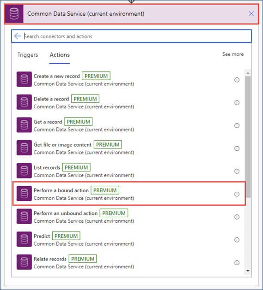Image resolution: width=263 pixels, height=290 pixels.
Task: Click the Create a new record icon
Action: tap(24, 79)
